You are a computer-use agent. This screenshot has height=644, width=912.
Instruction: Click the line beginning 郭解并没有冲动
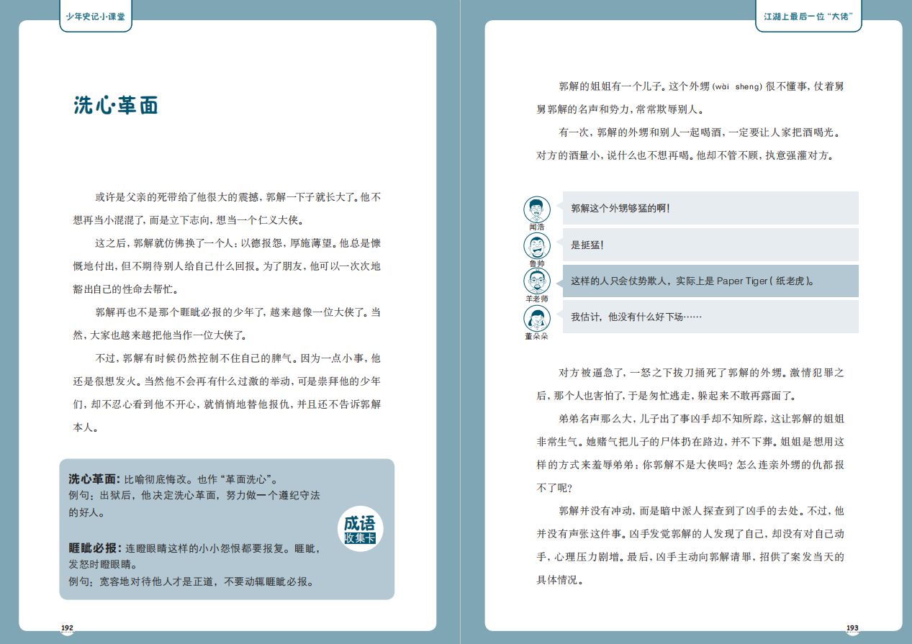click(702, 511)
